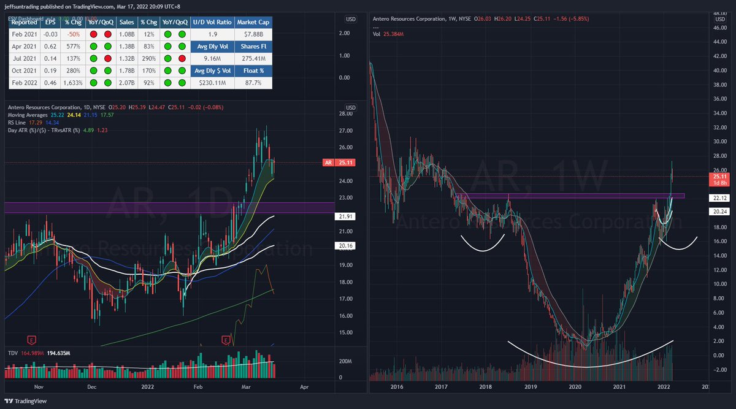The height and width of the screenshot is (409, 736).
Task: Click the USD currency badge on weekly chart
Action: 720,19
